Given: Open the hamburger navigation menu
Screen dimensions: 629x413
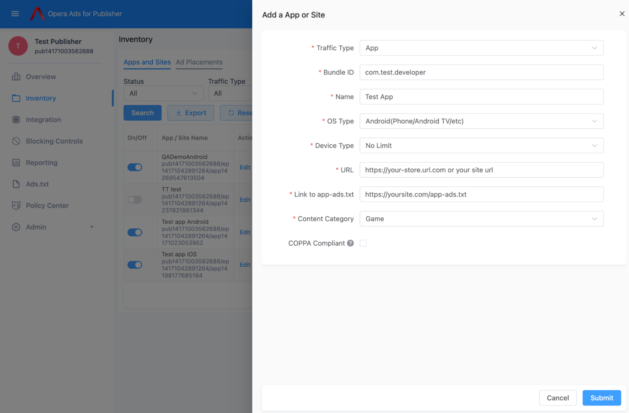Looking at the screenshot, I should 15,14.
